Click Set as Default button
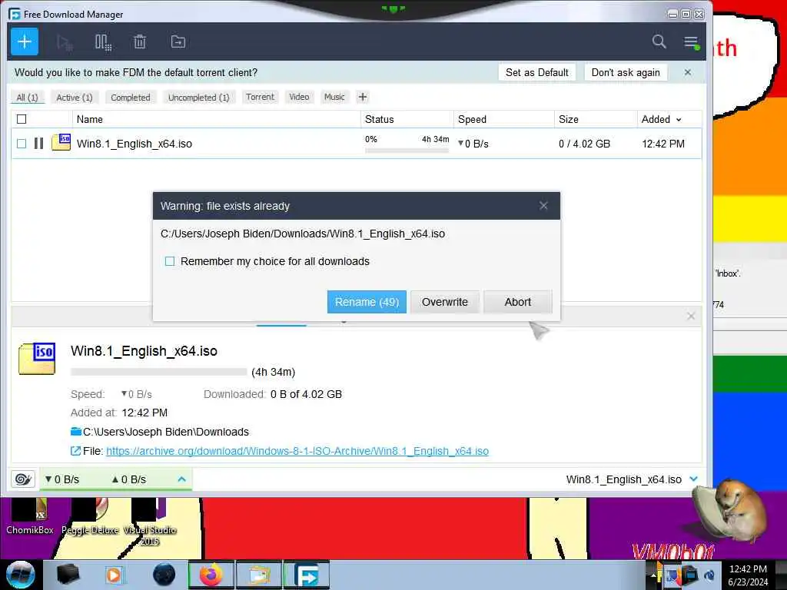The image size is (787, 590). 537,72
